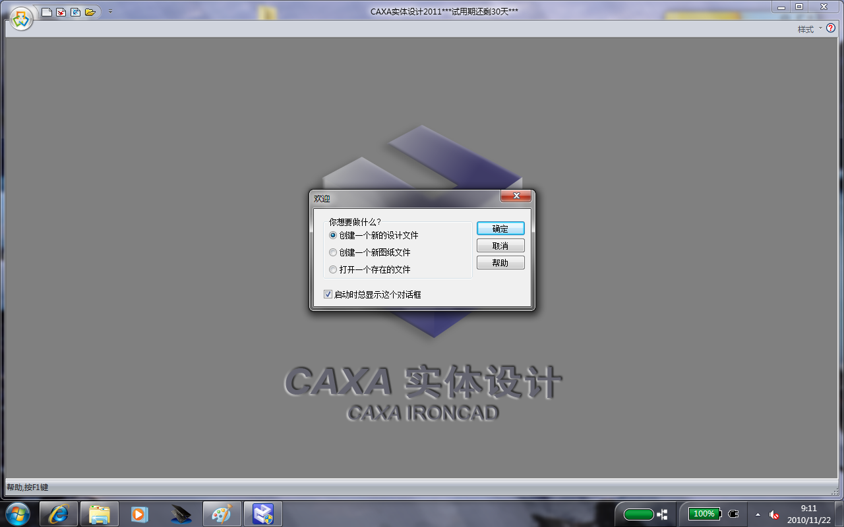Click the muted volume speaker icon
Screen dimensions: 844x527
(774, 514)
